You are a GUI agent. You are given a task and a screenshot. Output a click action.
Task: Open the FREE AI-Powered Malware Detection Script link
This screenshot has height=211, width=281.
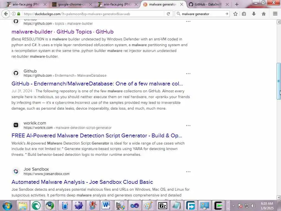point(97,136)
